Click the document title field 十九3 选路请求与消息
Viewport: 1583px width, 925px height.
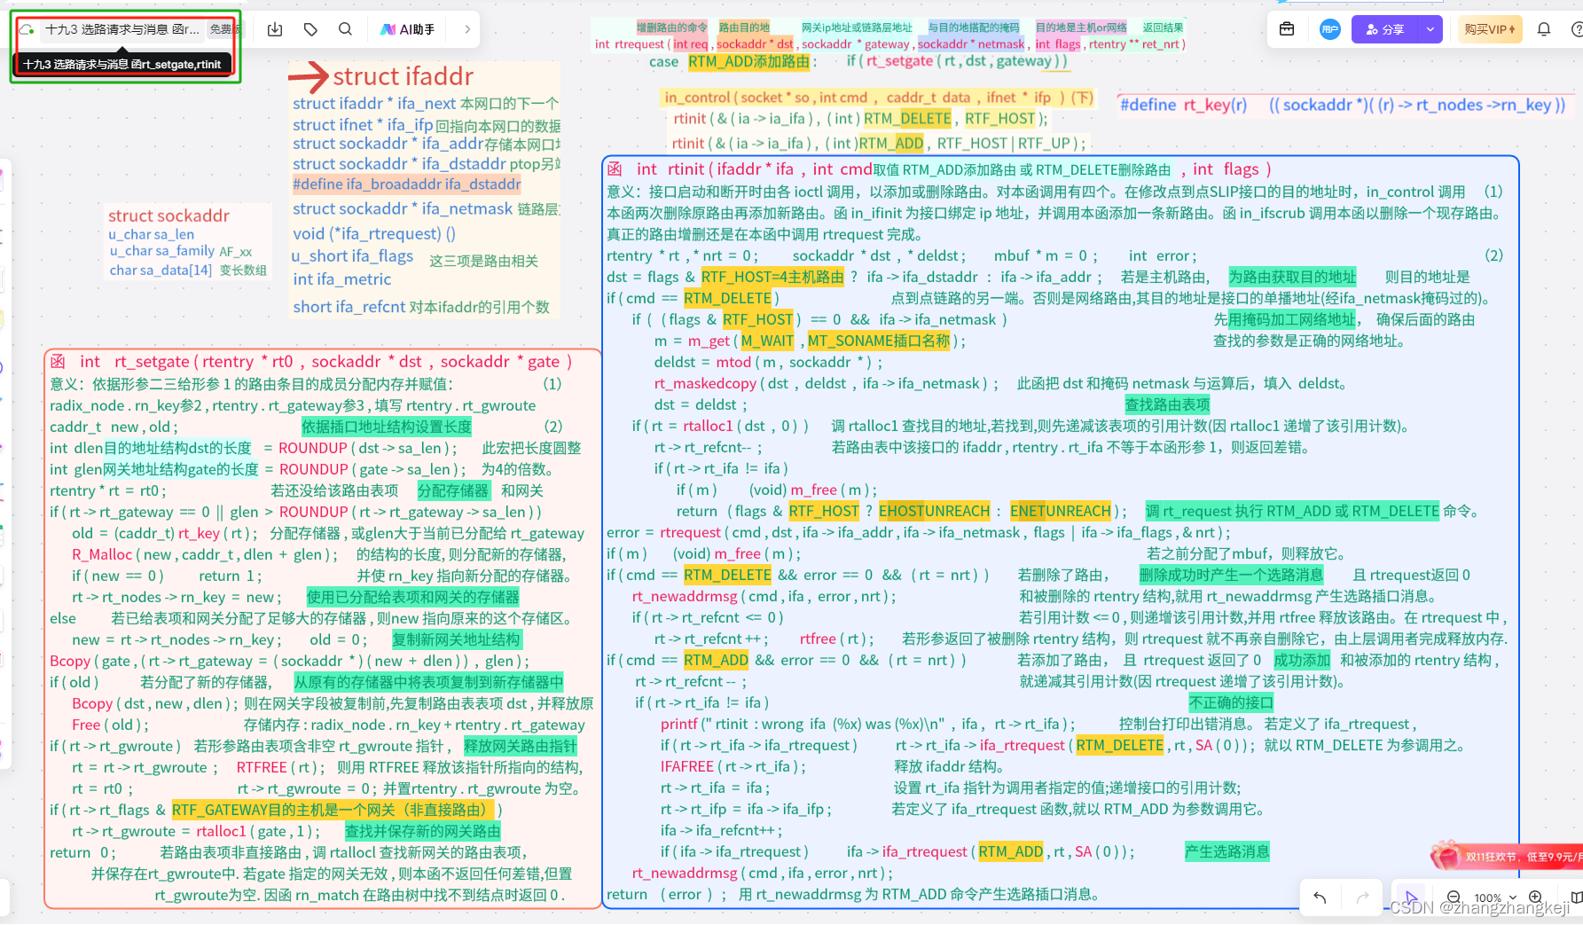click(122, 29)
